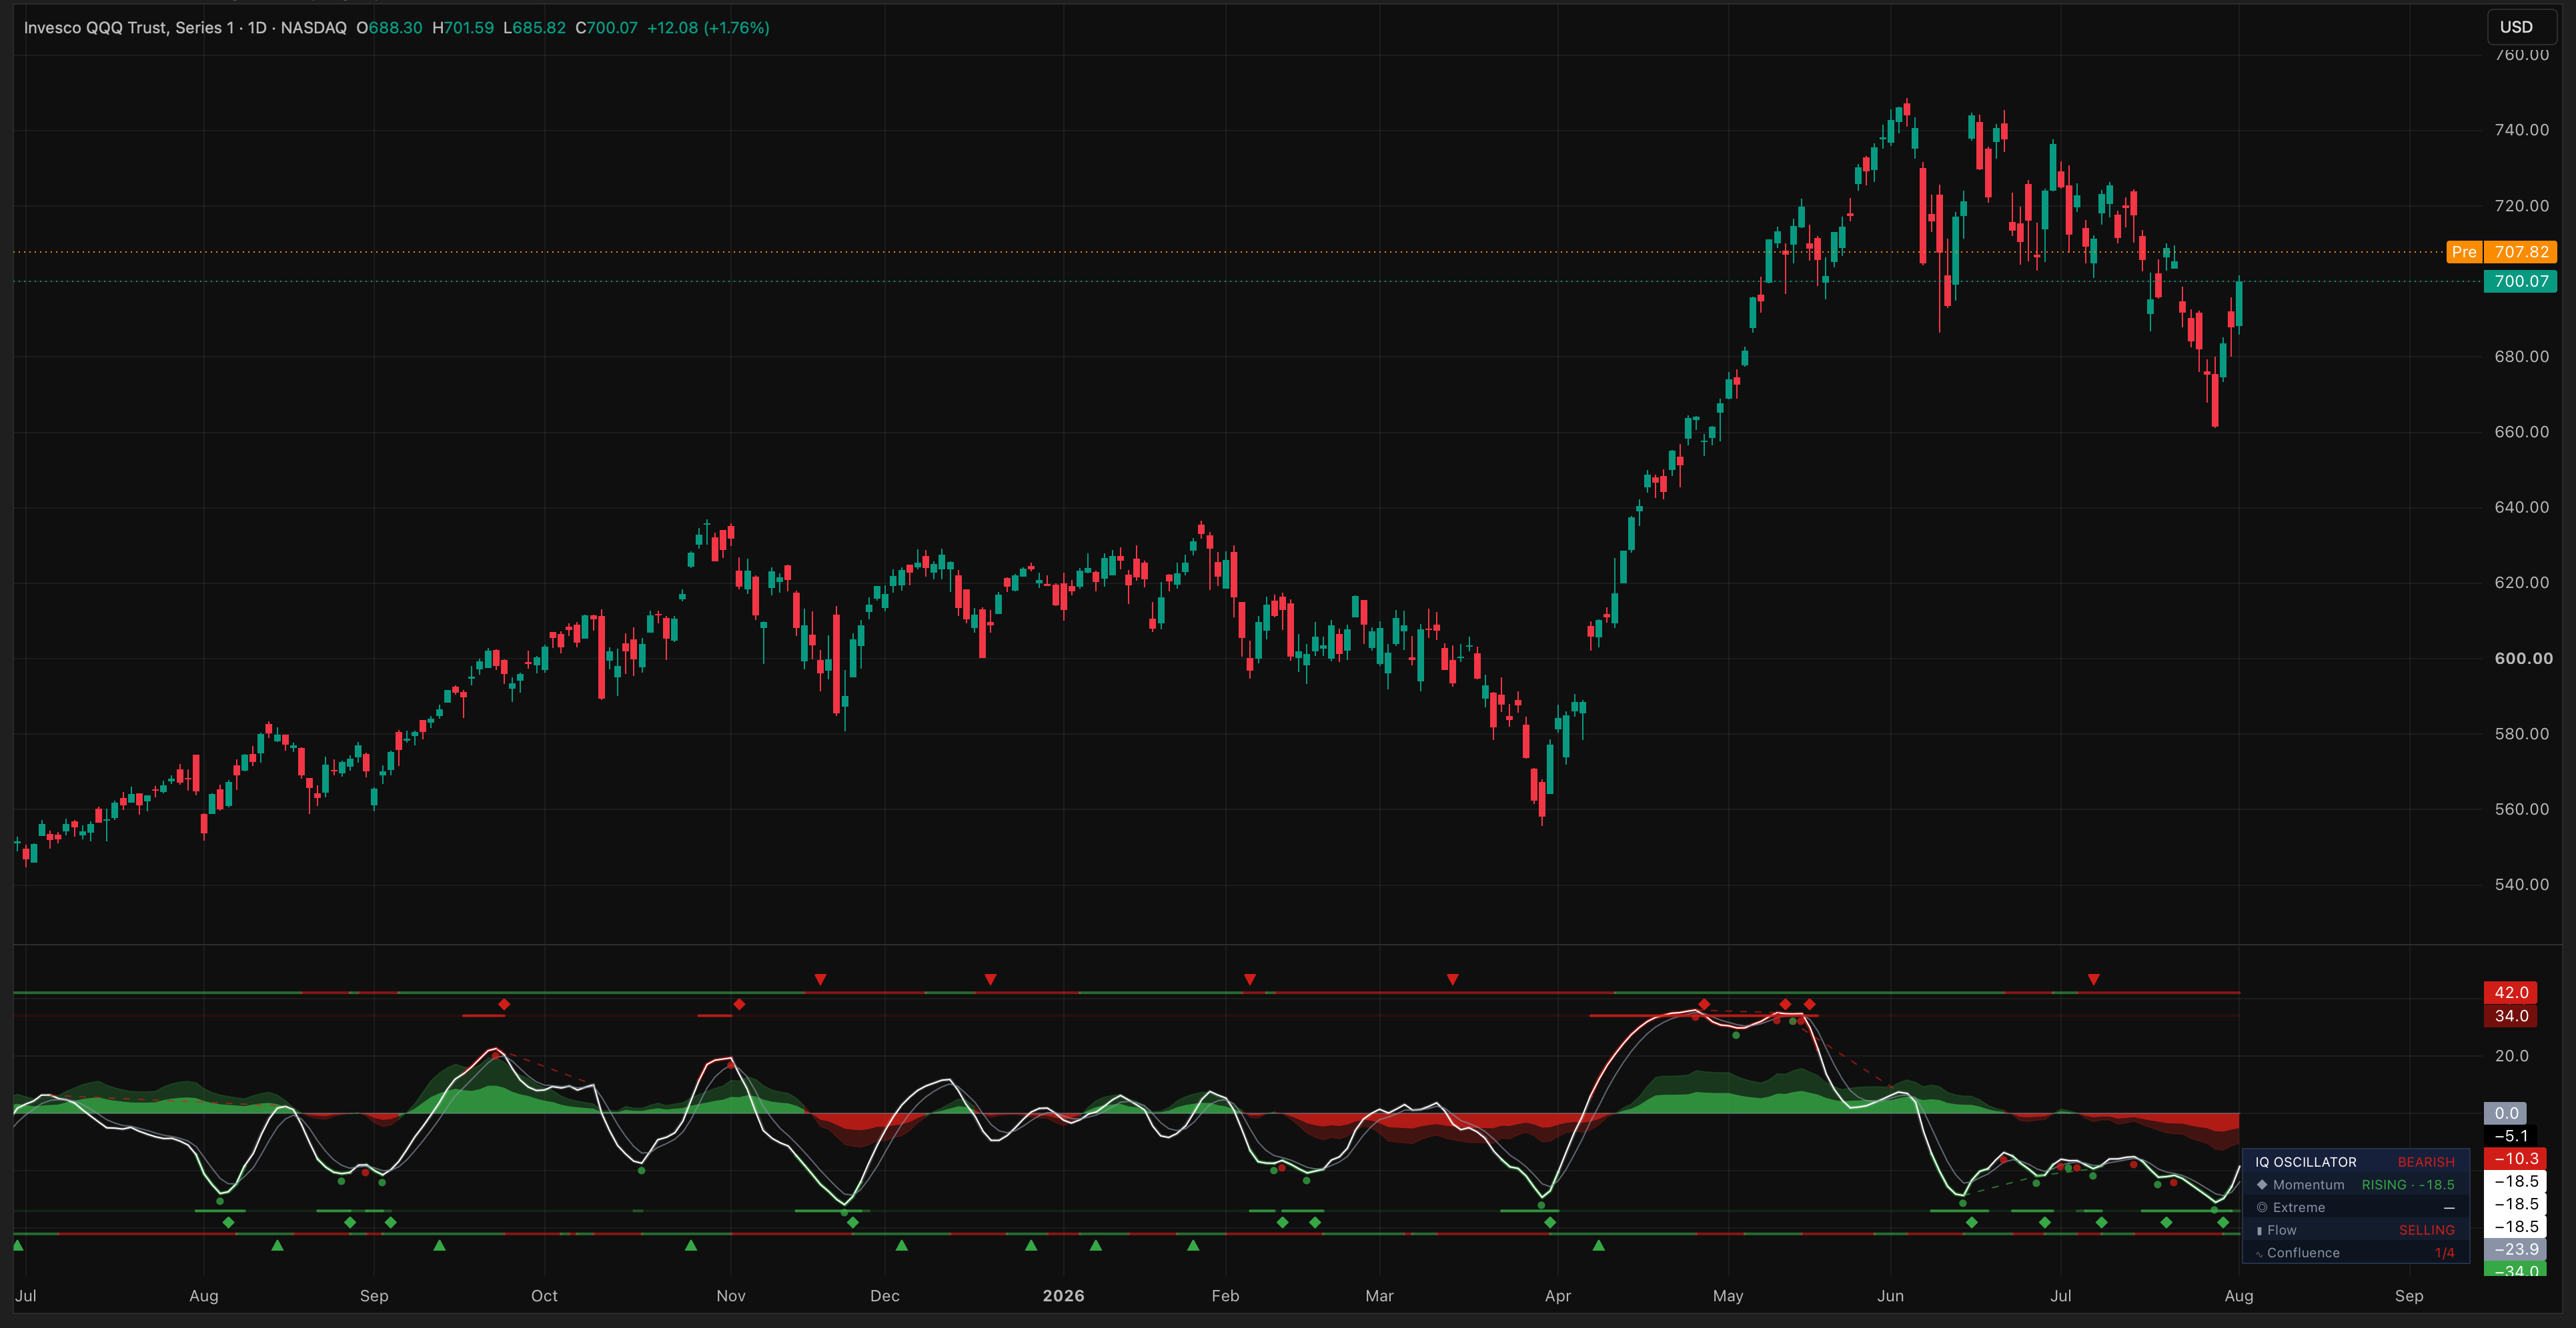Viewport: 2576px width, 1328px height.
Task: Click the Momentum diamond icon in table
Action: [2262, 1185]
